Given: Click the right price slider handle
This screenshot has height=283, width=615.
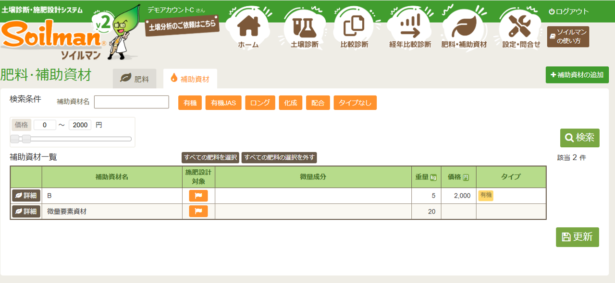Looking at the screenshot, I should click(26, 139).
